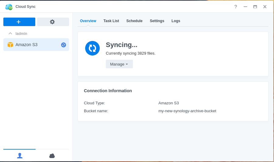Image resolution: width=274 pixels, height=162 pixels.
Task: Add a new cloud connection with plus button
Action: tap(19, 22)
